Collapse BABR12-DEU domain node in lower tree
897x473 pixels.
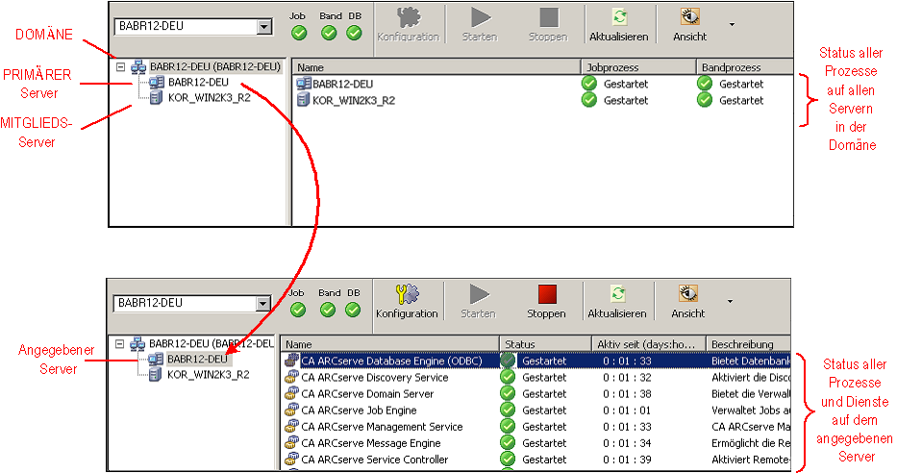pyautogui.click(x=119, y=344)
